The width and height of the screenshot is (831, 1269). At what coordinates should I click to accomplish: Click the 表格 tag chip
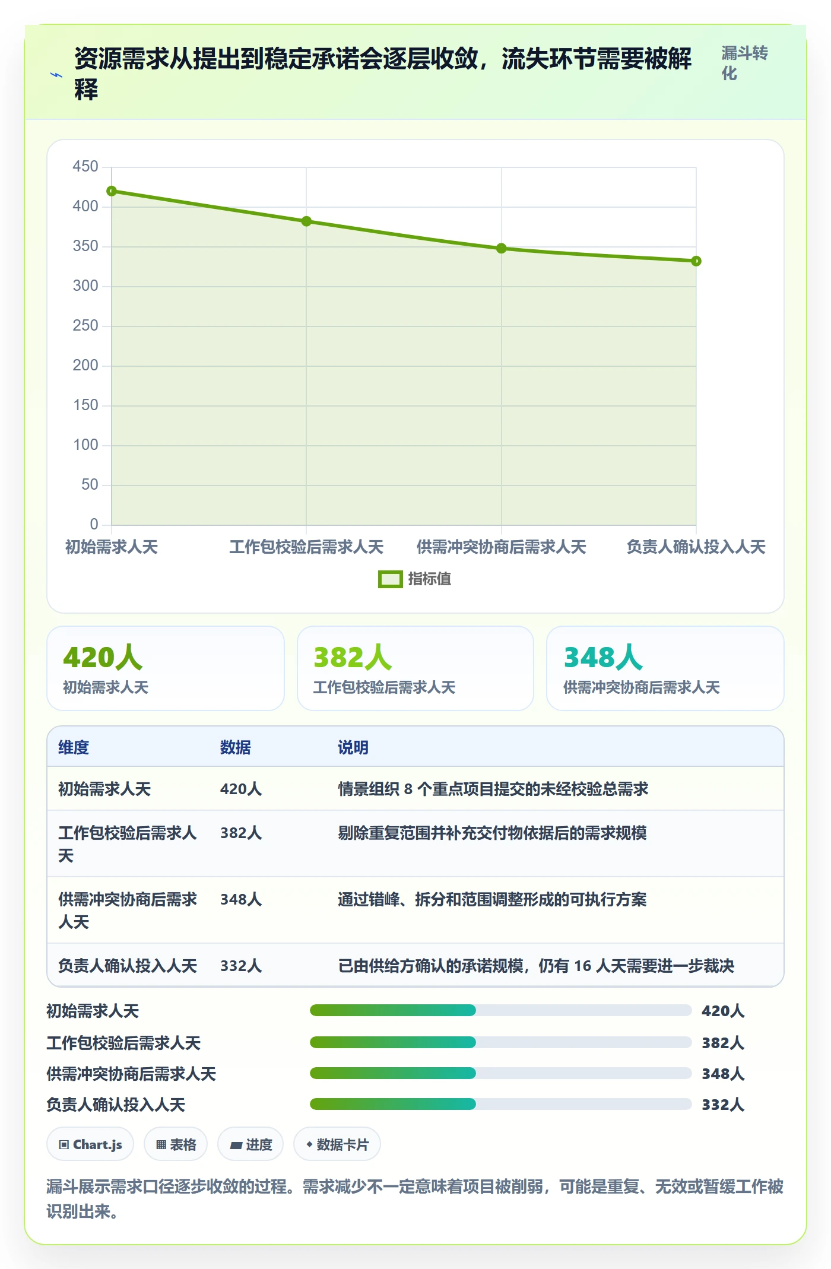pos(176,1144)
